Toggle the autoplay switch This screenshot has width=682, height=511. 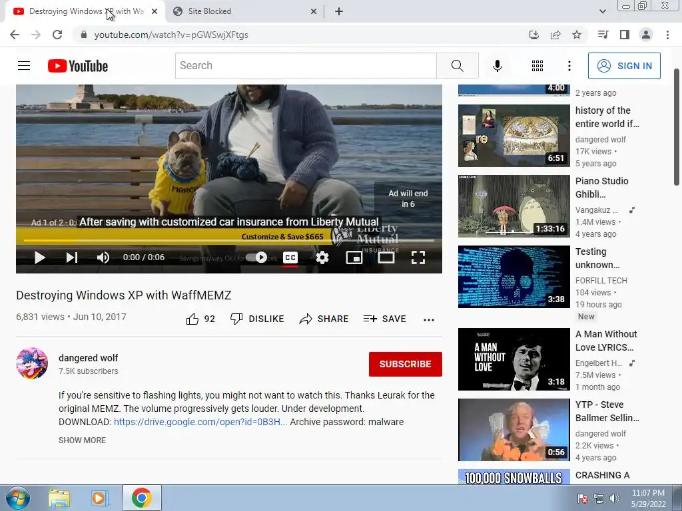(256, 257)
